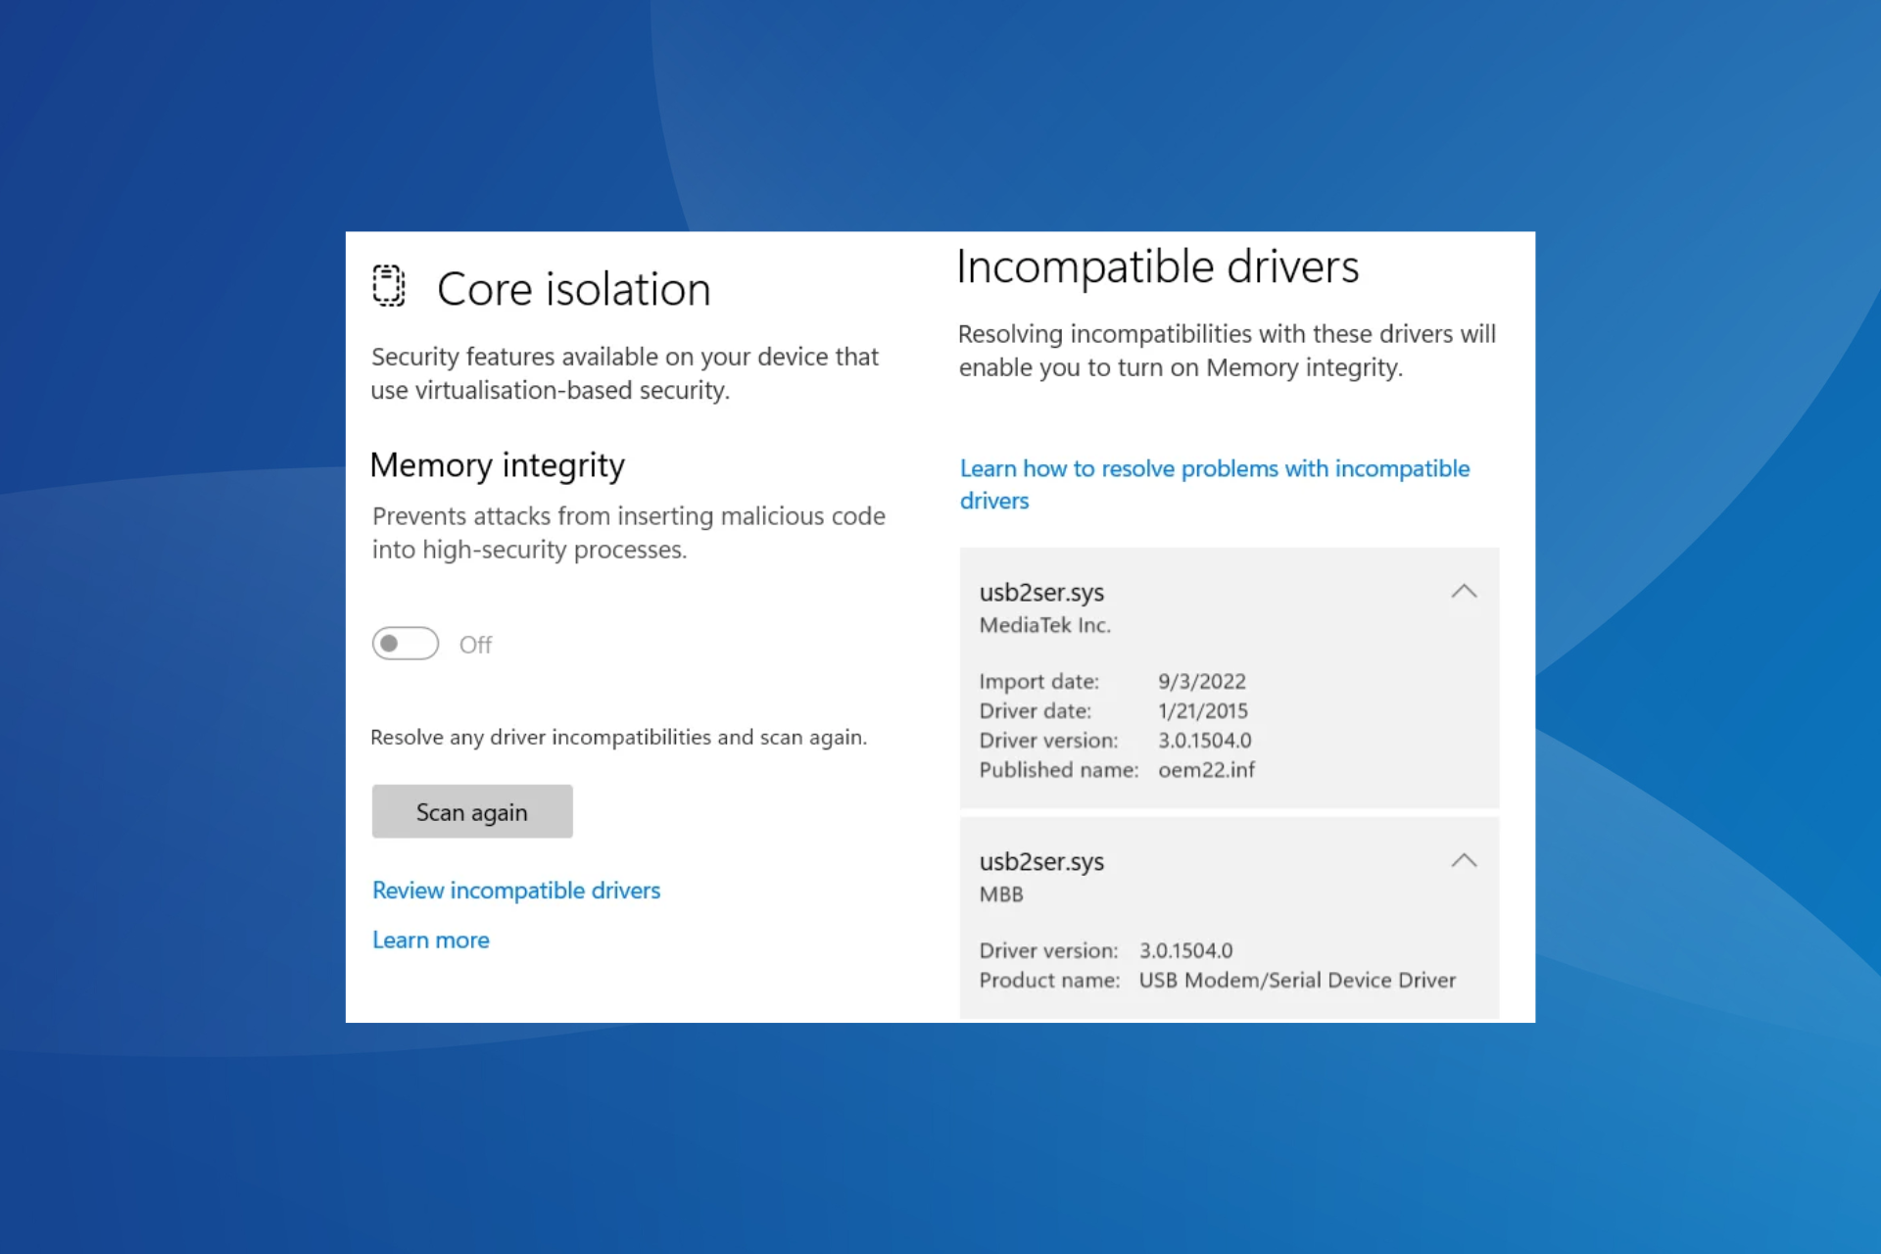Click product name USB Modem/Serial Device Driver
The height and width of the screenshot is (1254, 1881).
1297,980
